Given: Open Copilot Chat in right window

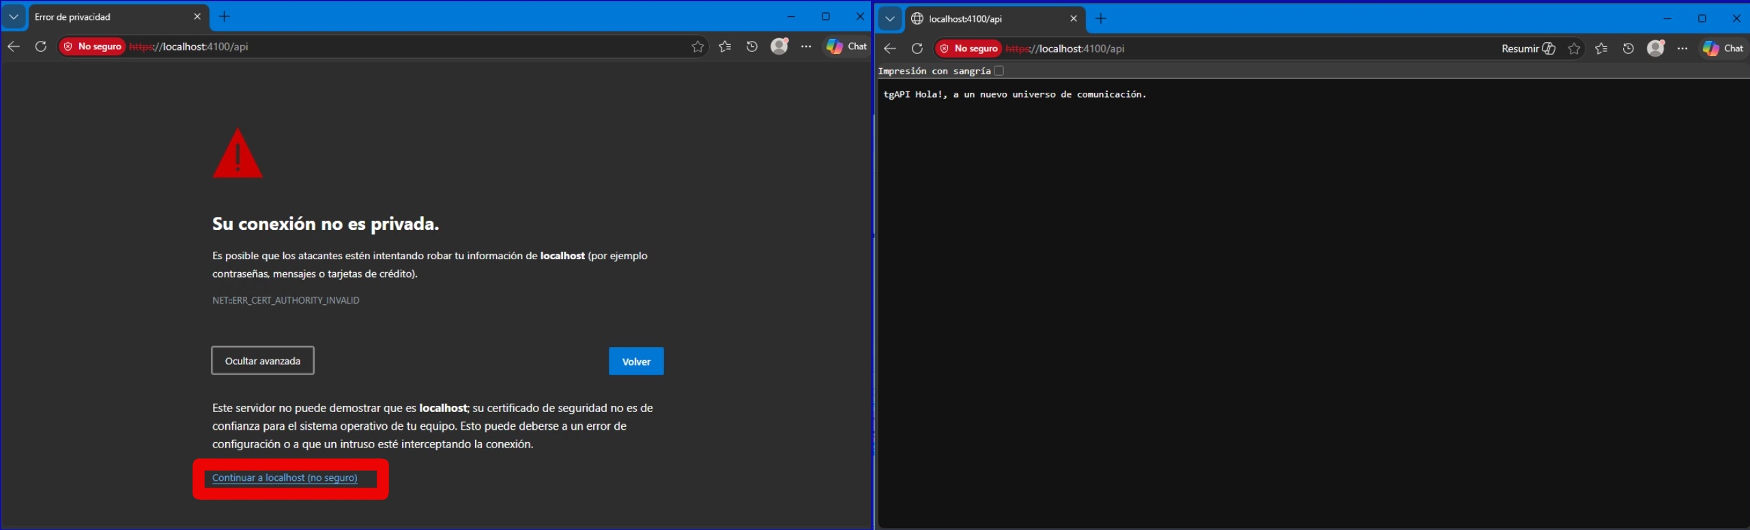Looking at the screenshot, I should [x=1723, y=48].
